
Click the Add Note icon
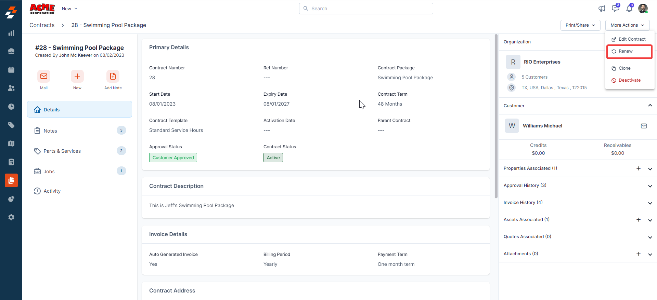click(x=113, y=76)
